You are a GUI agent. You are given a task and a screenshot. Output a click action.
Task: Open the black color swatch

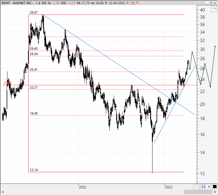pyautogui.click(x=214, y=186)
